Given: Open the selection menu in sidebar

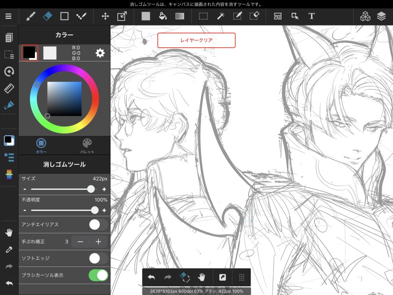Looking at the screenshot, I should click(9, 55).
